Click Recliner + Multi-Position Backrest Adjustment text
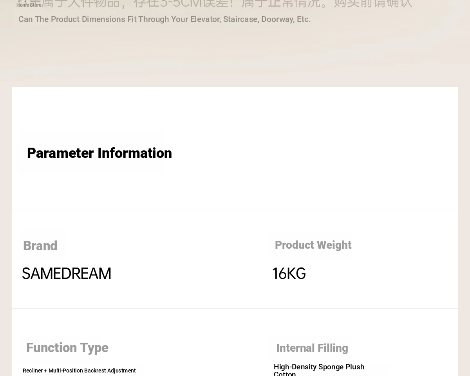The height and width of the screenshot is (376, 470). pyautogui.click(x=79, y=371)
